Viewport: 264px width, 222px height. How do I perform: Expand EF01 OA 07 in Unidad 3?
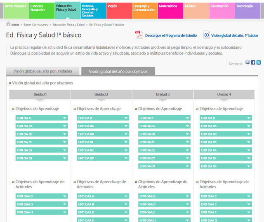click(x=164, y=158)
